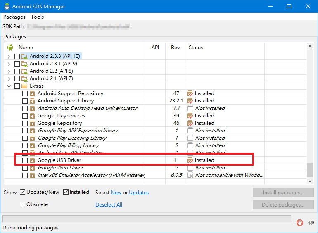Click the red stop hand icon
Screen dimensions: 318x233
[299, 222]
